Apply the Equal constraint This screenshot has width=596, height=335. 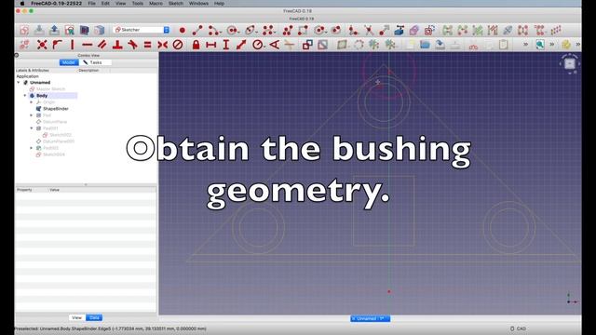click(x=147, y=45)
